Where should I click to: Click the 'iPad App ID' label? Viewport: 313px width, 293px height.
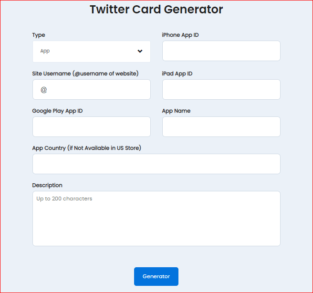click(177, 73)
